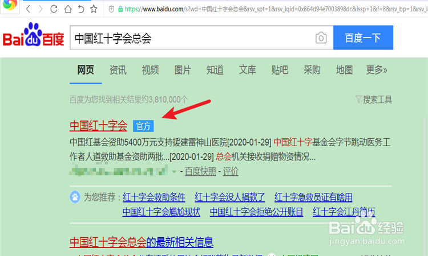Open suggestion 中国红十字会拒绝公开账目
Image resolution: width=428 pixels, height=256 pixels.
[x=256, y=212]
